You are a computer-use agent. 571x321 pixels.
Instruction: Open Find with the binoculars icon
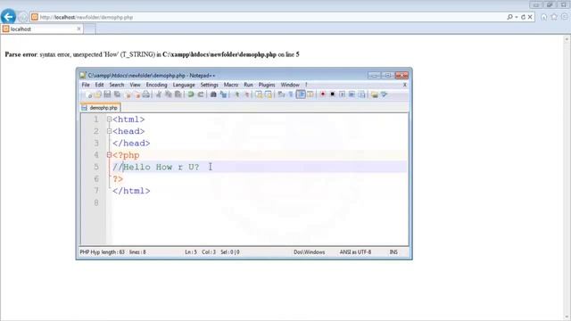[213, 95]
